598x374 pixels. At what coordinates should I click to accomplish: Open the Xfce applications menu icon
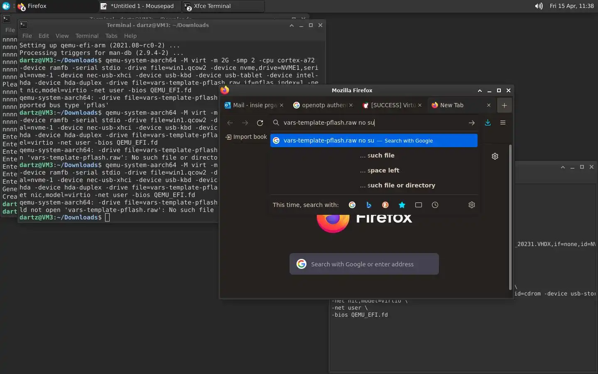click(6, 6)
